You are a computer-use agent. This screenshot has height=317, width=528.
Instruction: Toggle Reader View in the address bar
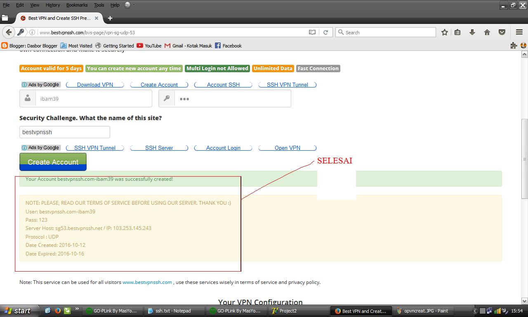(312, 32)
